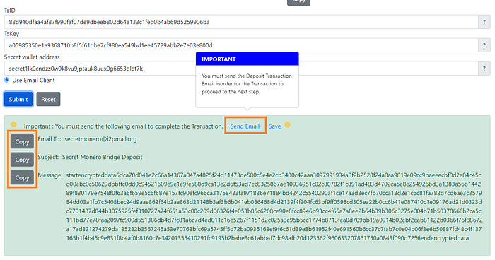The width and height of the screenshot is (495, 260).
Task: Click the secretmonero@i2pmail.org email address text
Action: tap(100, 139)
